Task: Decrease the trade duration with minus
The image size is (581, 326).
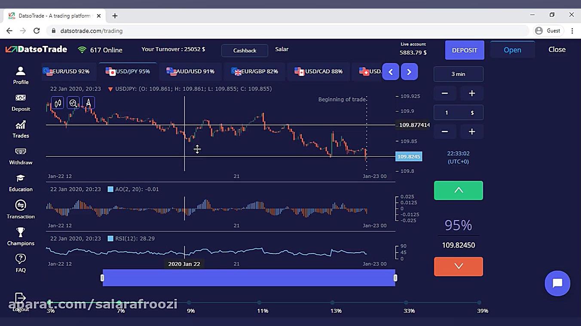Action: 445,94
